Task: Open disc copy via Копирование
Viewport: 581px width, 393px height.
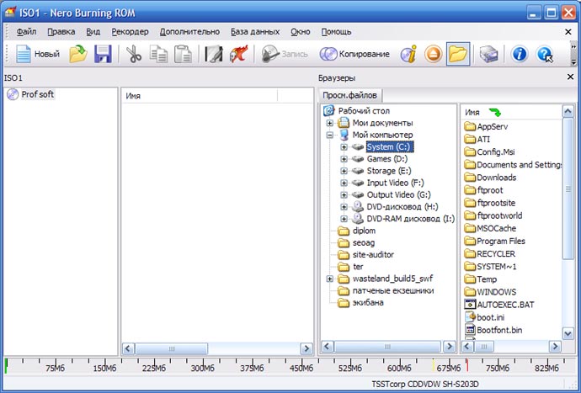Action: (x=354, y=54)
